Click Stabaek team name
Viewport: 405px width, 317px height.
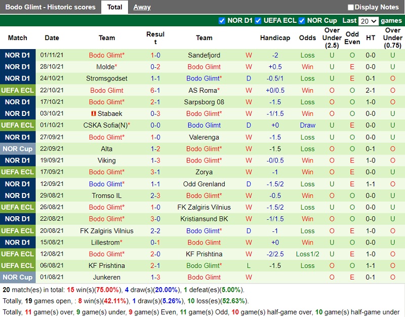point(110,113)
